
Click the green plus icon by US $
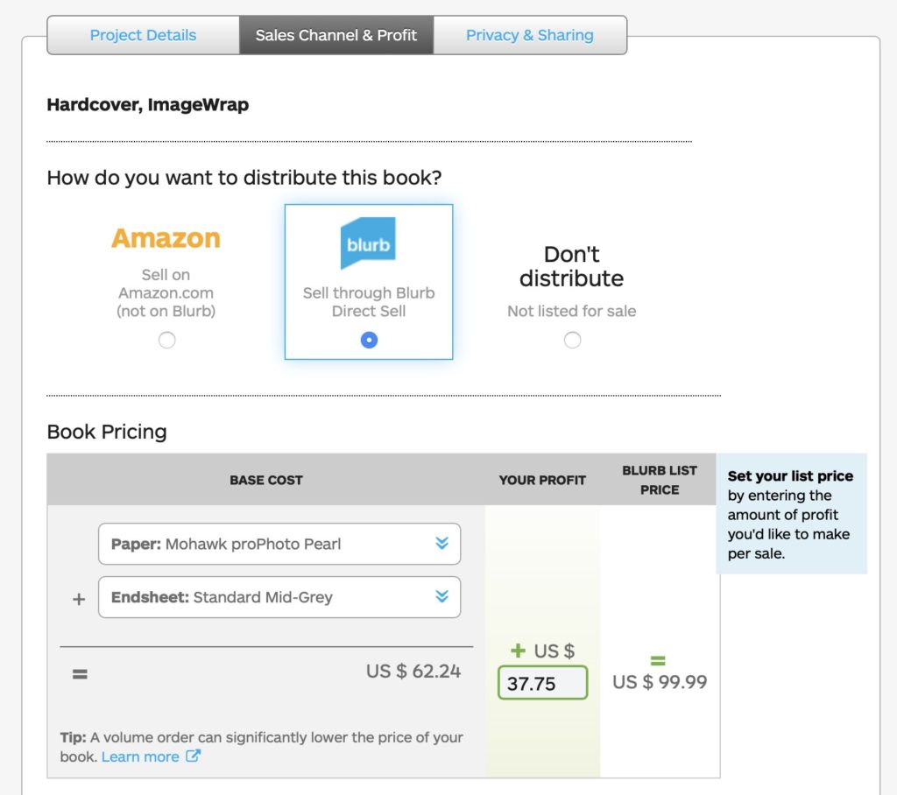[518, 651]
